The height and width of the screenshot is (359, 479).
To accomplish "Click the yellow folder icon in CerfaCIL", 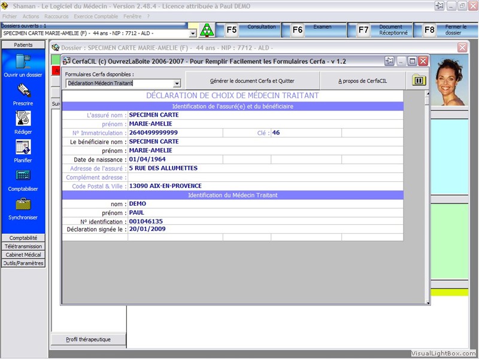I will tap(419, 80).
